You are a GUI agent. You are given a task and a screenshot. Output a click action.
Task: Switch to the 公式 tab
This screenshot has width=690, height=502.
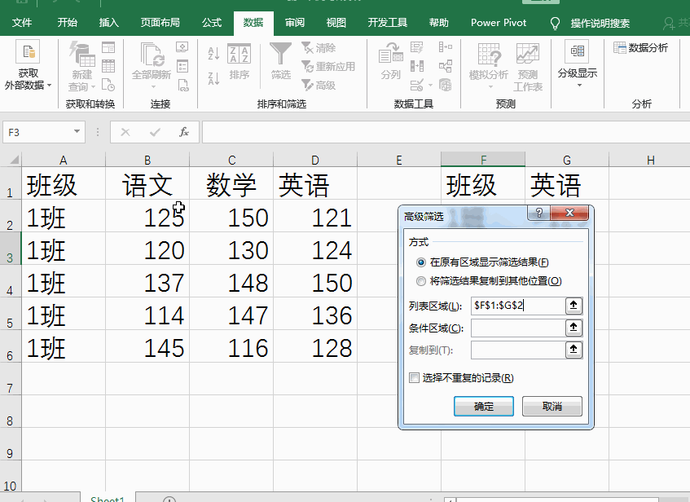[212, 23]
